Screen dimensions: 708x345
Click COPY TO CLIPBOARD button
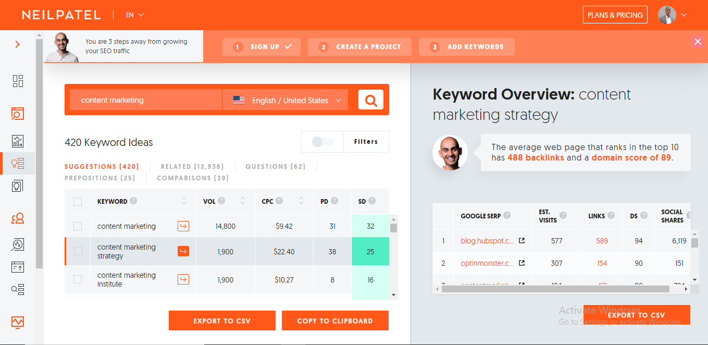pos(335,321)
